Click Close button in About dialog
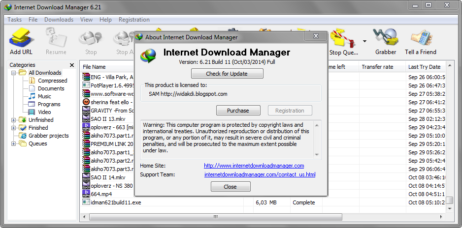 (x=231, y=187)
